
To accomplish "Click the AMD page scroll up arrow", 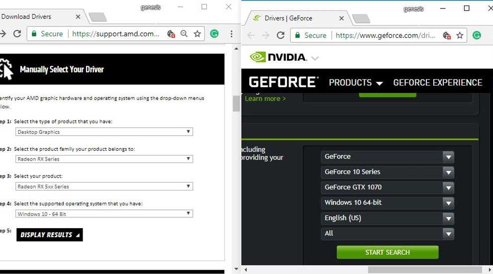I will [x=236, y=49].
